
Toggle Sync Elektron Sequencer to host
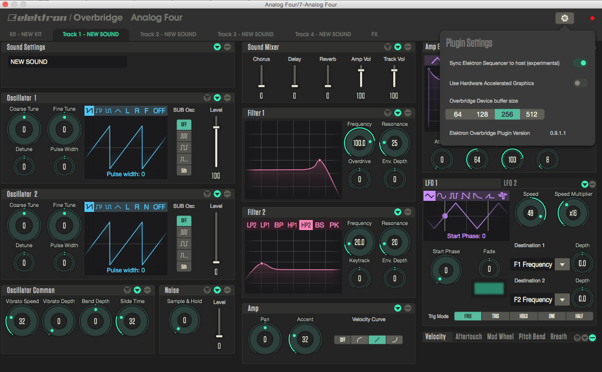coord(580,63)
